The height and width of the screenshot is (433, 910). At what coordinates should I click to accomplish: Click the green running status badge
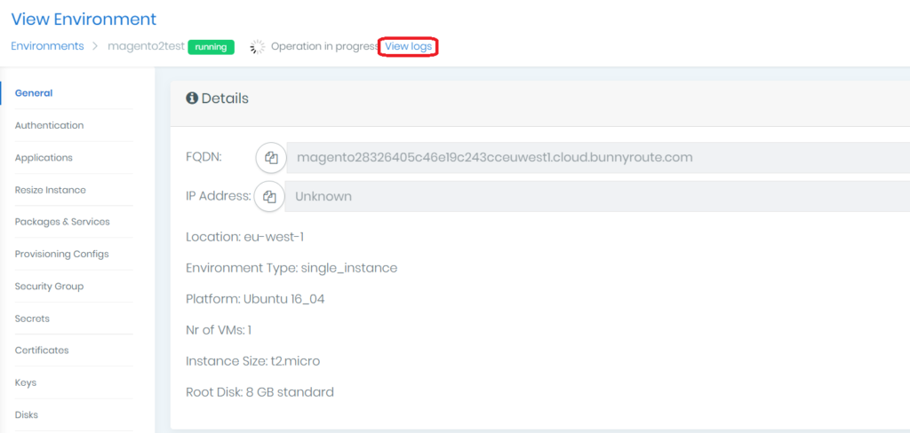pyautogui.click(x=212, y=47)
